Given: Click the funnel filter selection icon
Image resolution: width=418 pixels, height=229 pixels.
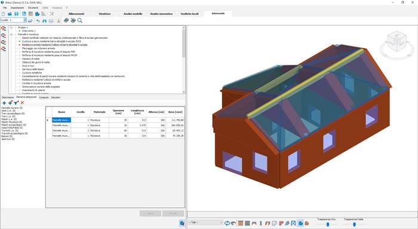Looking at the screenshot, I should (x=16, y=103).
